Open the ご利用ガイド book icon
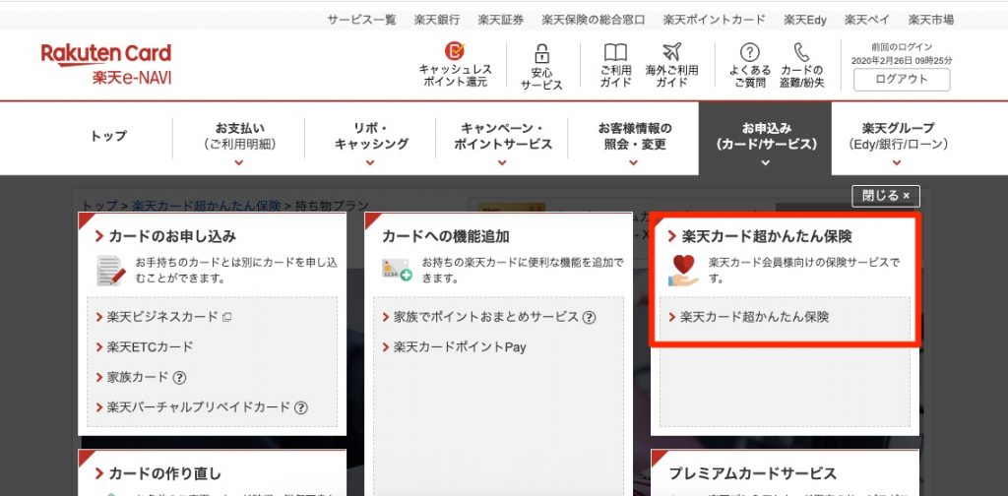This screenshot has width=1008, height=496. click(x=615, y=52)
